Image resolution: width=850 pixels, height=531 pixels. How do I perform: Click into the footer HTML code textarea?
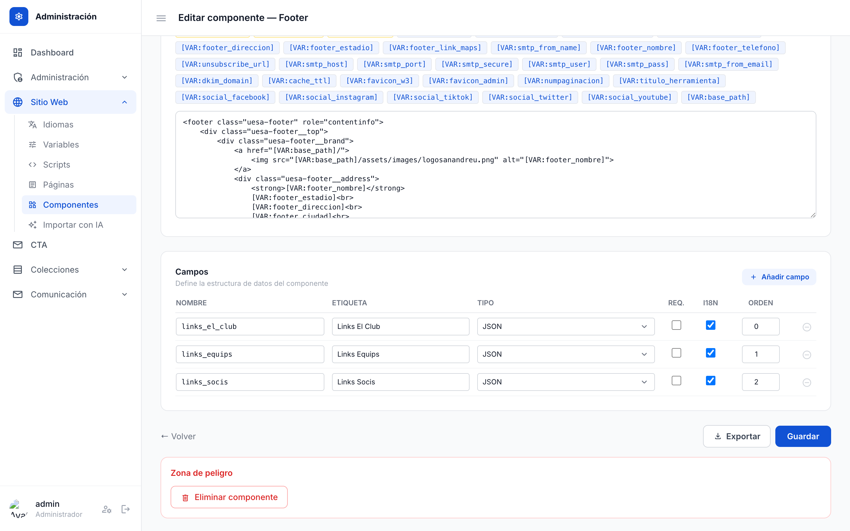(496, 165)
